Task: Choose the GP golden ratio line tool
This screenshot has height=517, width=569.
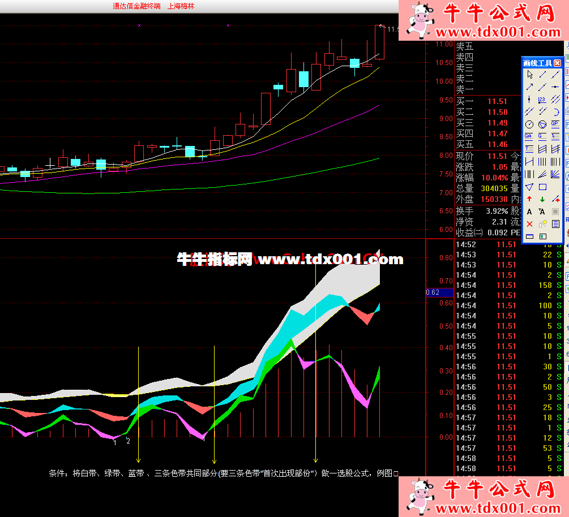Action: 555,124
